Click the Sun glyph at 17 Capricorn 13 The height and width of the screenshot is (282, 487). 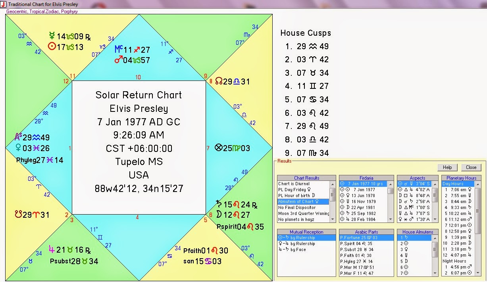tap(52, 47)
